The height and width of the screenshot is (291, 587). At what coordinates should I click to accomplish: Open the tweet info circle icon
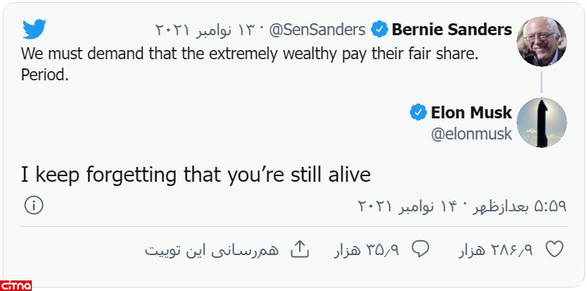click(34, 205)
